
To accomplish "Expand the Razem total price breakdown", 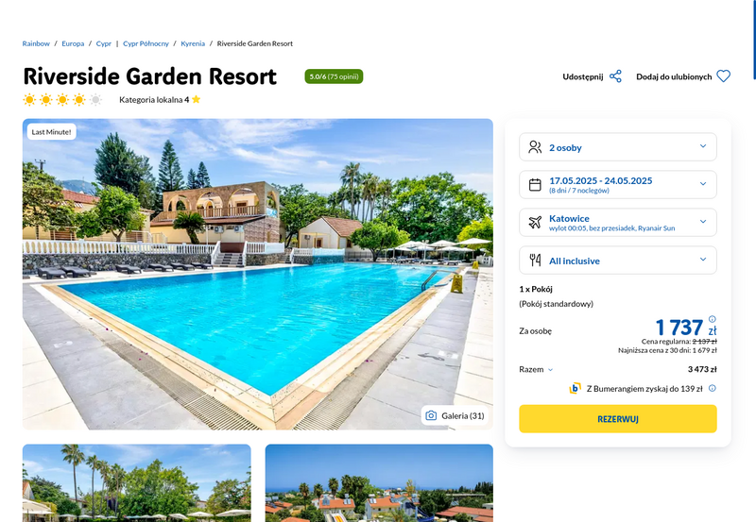I will click(x=536, y=369).
